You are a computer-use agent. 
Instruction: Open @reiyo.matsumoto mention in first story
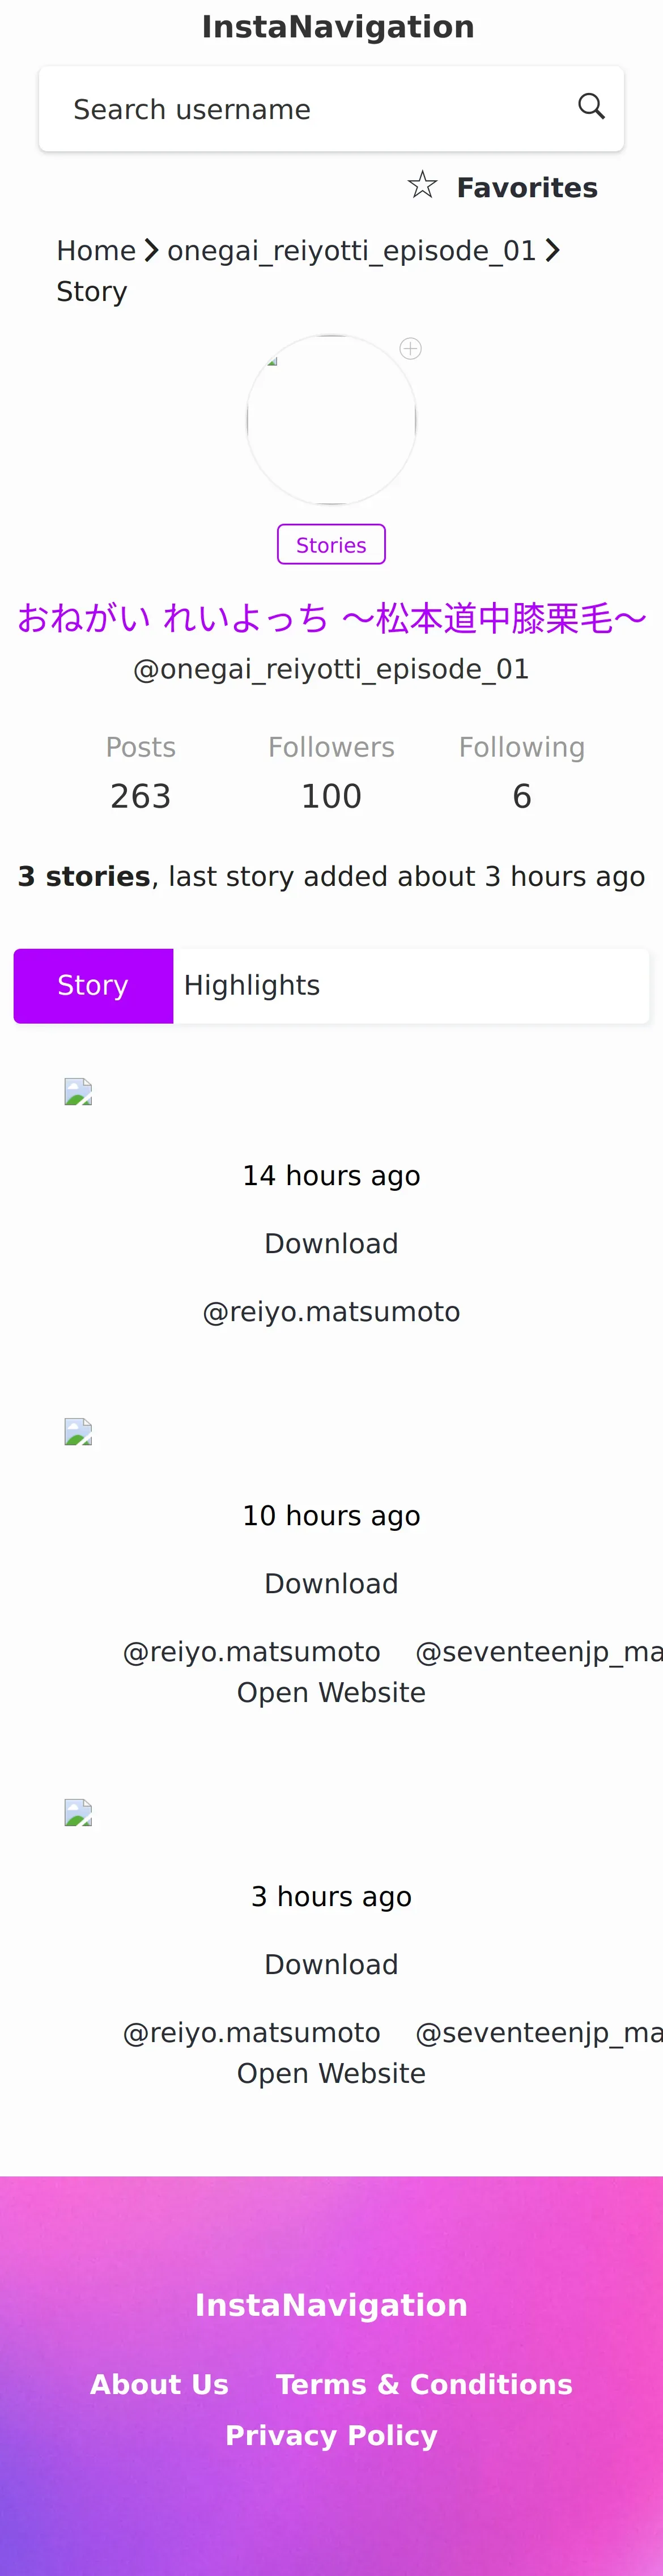click(x=331, y=1312)
